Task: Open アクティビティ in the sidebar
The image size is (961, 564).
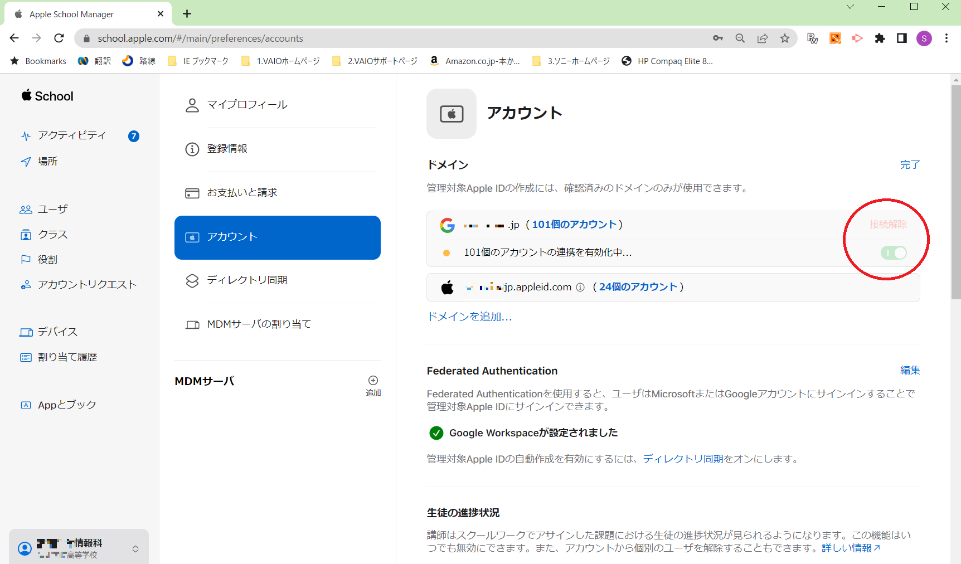Action: [71, 135]
